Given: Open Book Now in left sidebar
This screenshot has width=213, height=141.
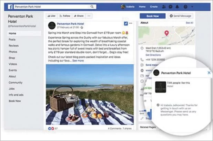Looking at the screenshot, I should [15, 101].
